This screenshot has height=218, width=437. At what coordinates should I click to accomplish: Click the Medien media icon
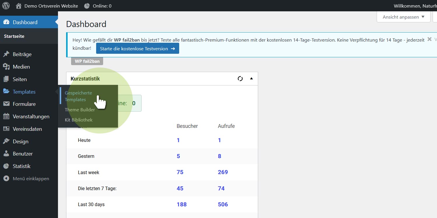6,67
